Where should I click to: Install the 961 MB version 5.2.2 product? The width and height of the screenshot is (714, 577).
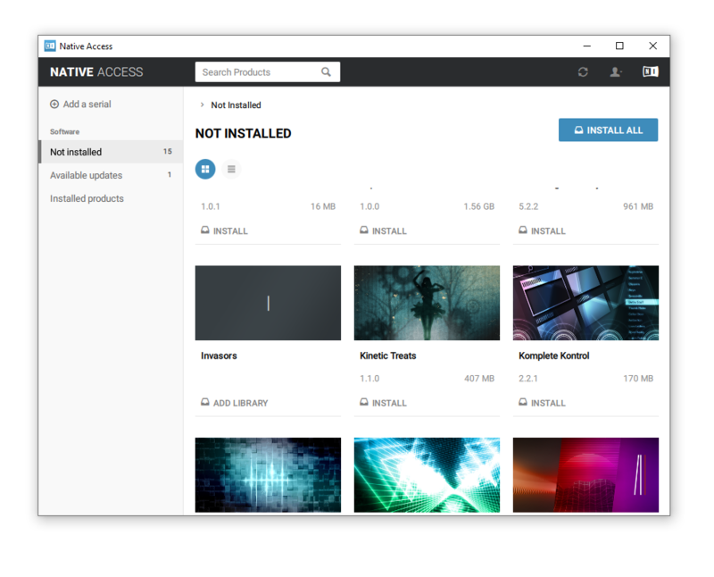[x=543, y=230]
